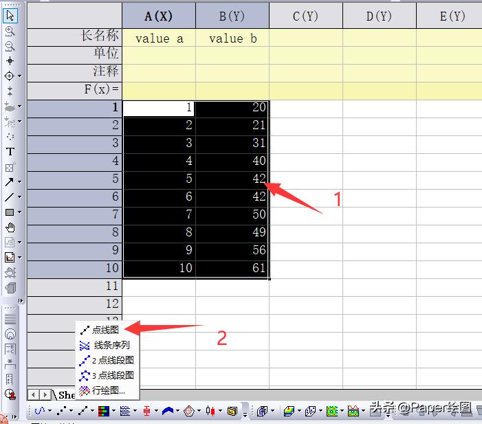482x424 pixels.
Task: Activate the Draw Data dots tool
Action: coord(10,137)
